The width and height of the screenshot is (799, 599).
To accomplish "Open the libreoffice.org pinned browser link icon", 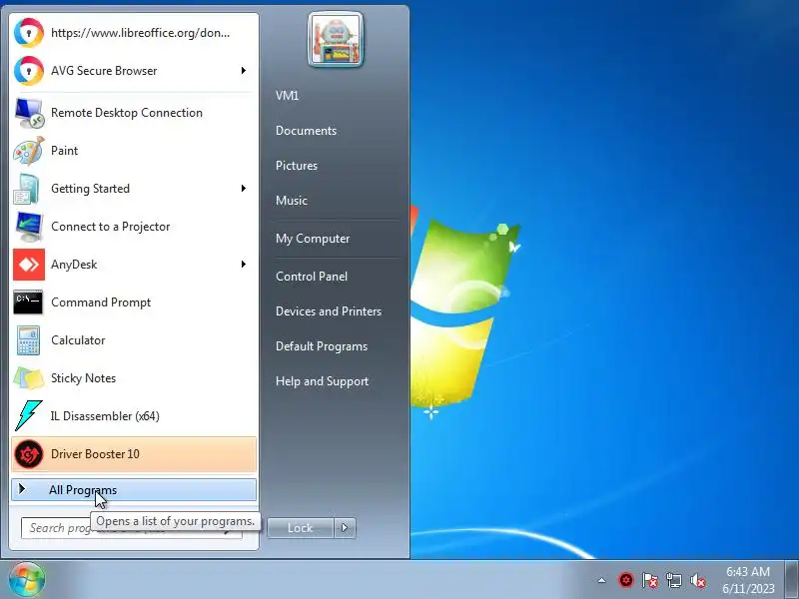I will [x=29, y=33].
